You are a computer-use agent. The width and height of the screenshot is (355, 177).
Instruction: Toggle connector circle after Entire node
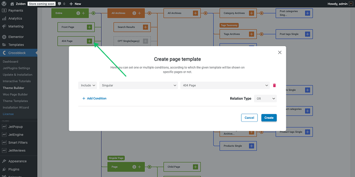click(93, 14)
